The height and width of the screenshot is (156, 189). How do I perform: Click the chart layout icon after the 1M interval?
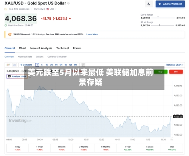tap(83, 65)
